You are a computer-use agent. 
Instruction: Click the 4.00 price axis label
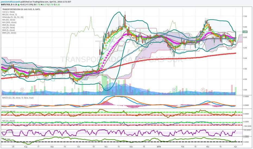coord(245,79)
